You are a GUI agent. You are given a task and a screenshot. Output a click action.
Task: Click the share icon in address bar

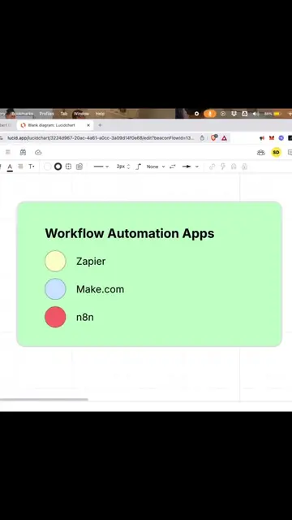coord(202,138)
